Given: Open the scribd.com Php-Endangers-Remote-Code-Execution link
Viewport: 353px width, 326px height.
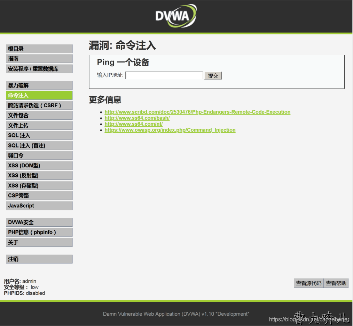Looking at the screenshot, I should tap(197, 112).
